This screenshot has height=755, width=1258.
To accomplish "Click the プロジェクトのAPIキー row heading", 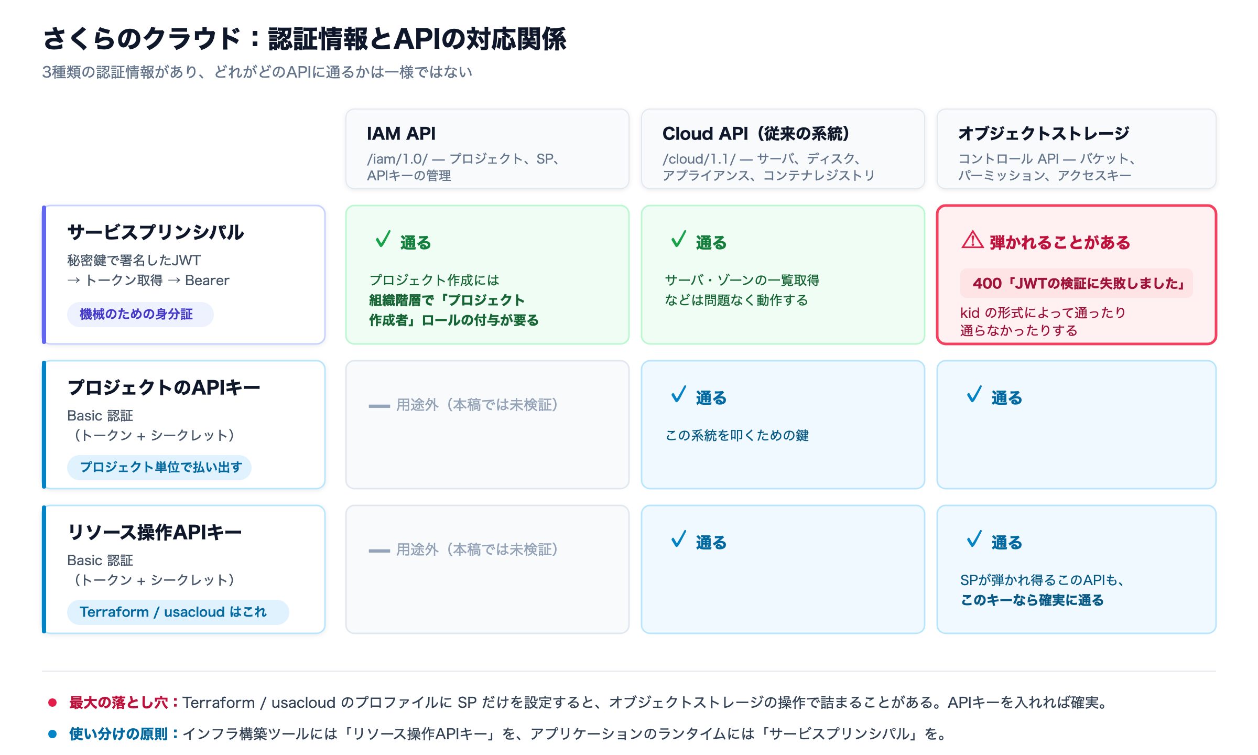I will (x=164, y=387).
